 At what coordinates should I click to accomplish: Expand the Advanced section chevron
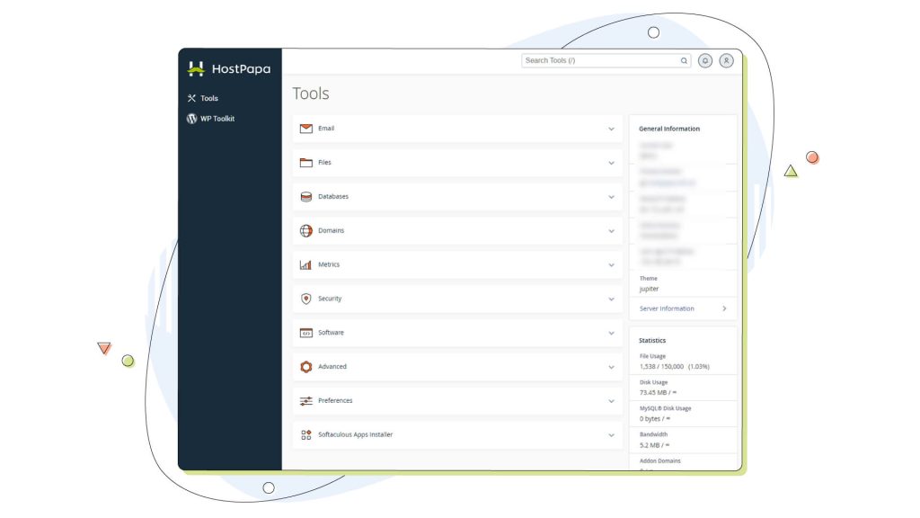click(x=611, y=368)
